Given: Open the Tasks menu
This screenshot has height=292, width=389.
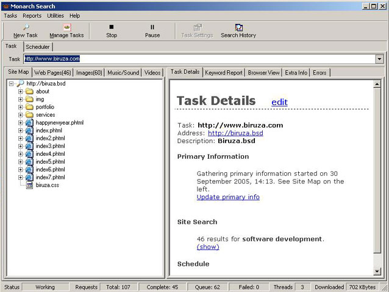Looking at the screenshot, I should click(x=10, y=16).
